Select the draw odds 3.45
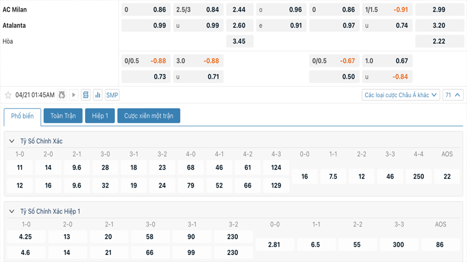This screenshot has height=262, width=467. click(x=239, y=41)
